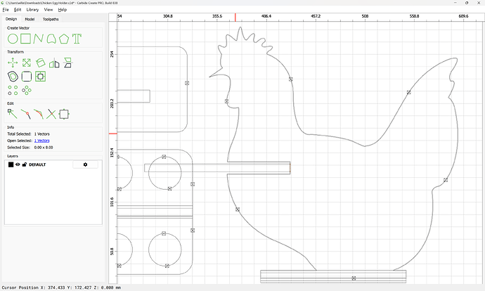Open the View menu
485x291 pixels.
(x=48, y=10)
